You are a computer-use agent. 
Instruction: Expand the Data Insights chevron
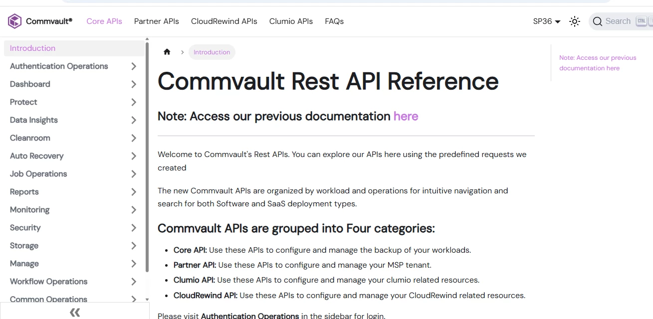(133, 120)
